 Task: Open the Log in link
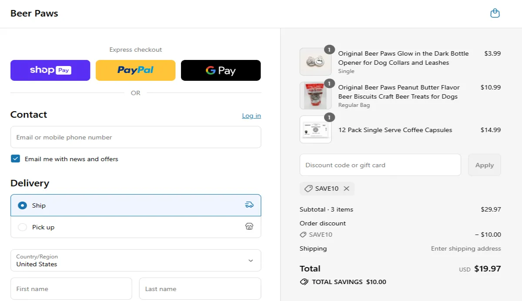[251, 116]
